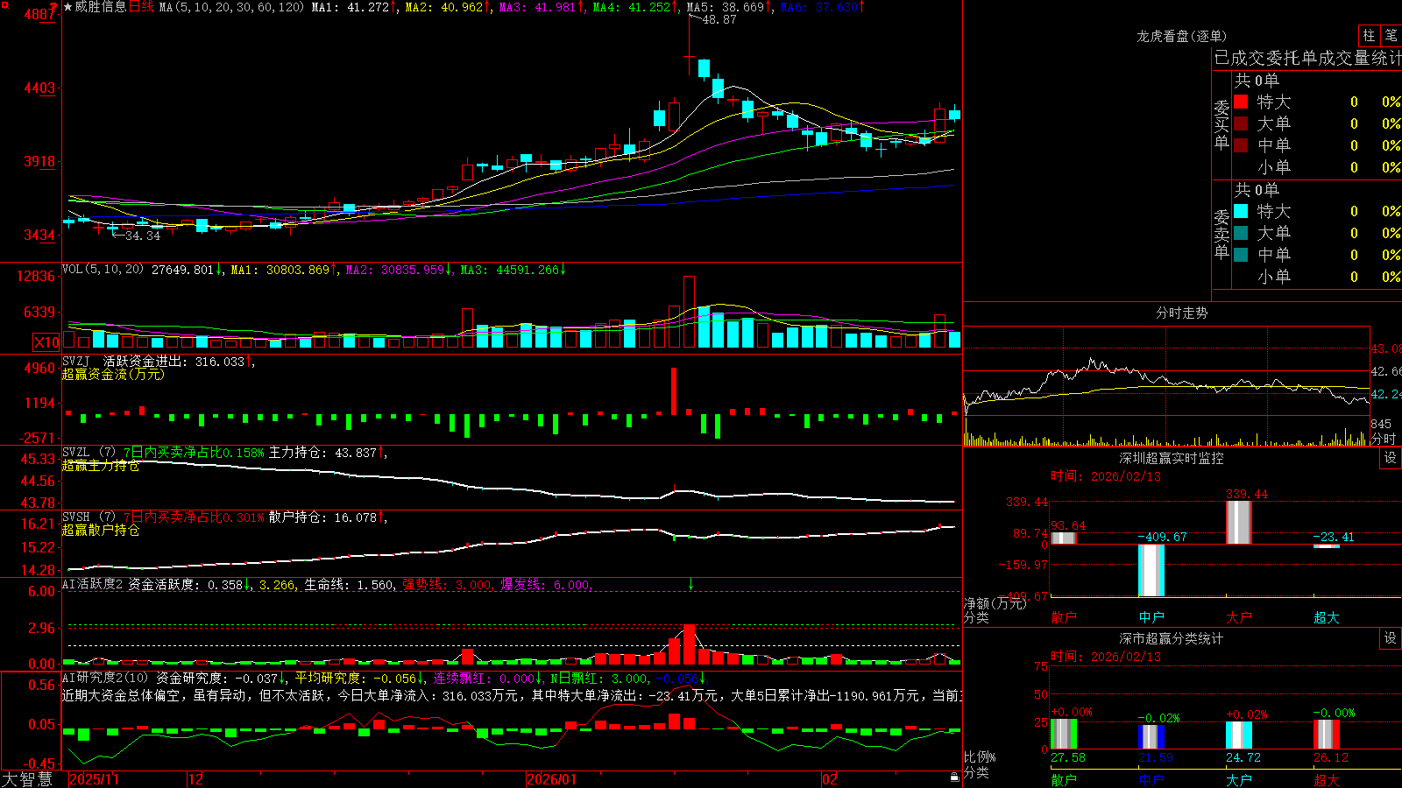
Task: Click the cyan 大户 ratio bar 24.72
Action: [1239, 735]
